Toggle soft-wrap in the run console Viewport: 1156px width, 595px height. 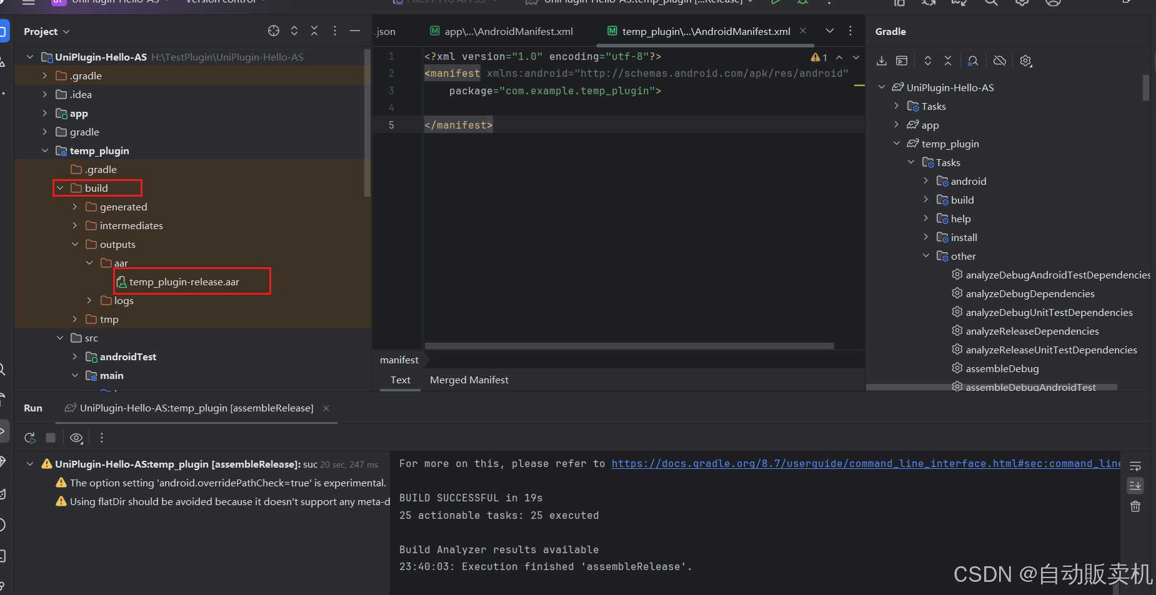point(1135,466)
